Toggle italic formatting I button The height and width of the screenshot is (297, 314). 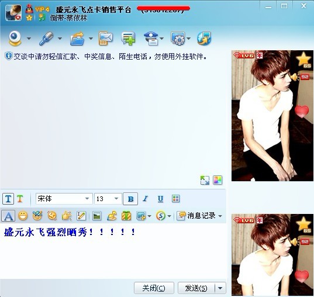pyautogui.click(x=146, y=199)
